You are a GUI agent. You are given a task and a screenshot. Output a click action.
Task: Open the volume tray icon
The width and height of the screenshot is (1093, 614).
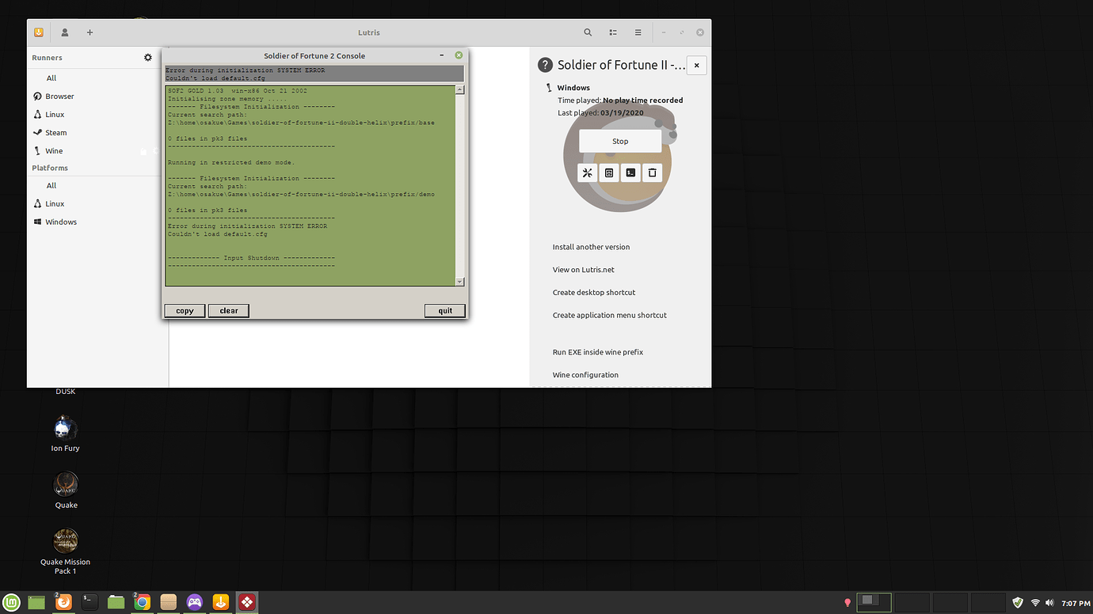coord(1049,603)
